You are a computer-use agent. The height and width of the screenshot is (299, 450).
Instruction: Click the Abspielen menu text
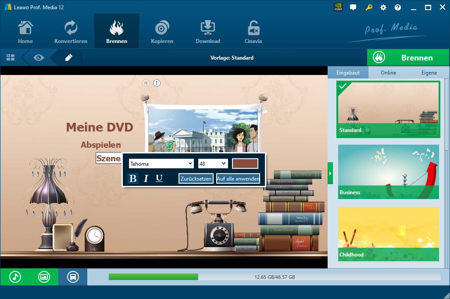point(101,145)
